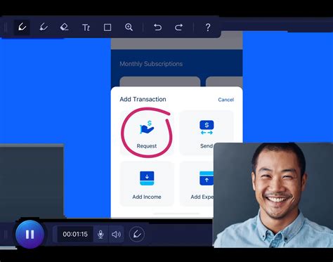This screenshot has width=333, height=262.
Task: Choose the Add Income option
Action: [x=147, y=184]
